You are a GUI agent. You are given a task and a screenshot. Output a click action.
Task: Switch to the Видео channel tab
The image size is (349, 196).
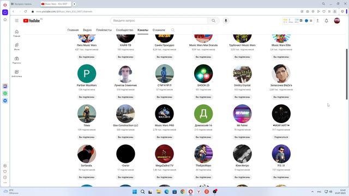click(87, 30)
